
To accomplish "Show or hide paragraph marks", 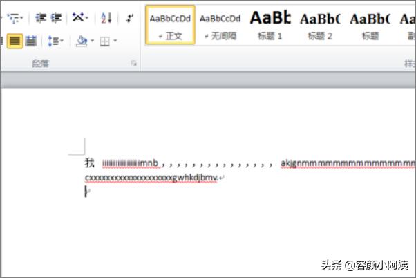I will click(130, 18).
